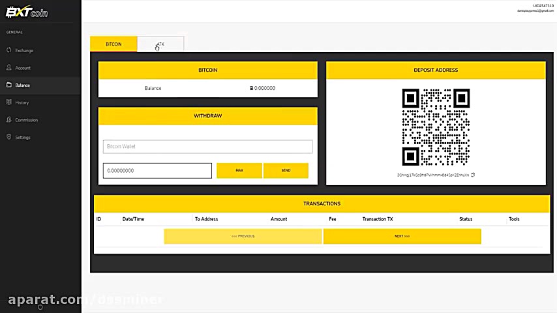
Task: Click the Account person icon
Action: point(9,68)
